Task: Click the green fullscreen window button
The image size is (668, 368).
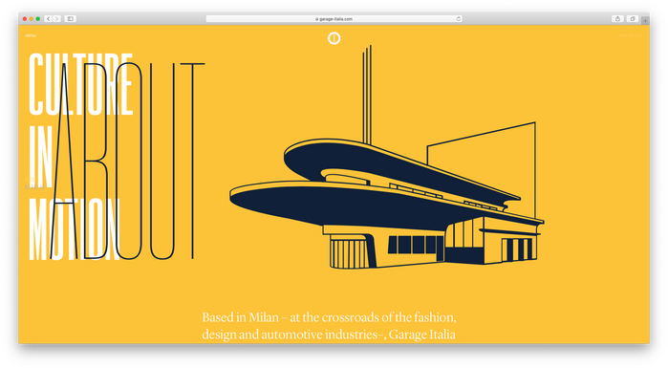Action: (38, 19)
